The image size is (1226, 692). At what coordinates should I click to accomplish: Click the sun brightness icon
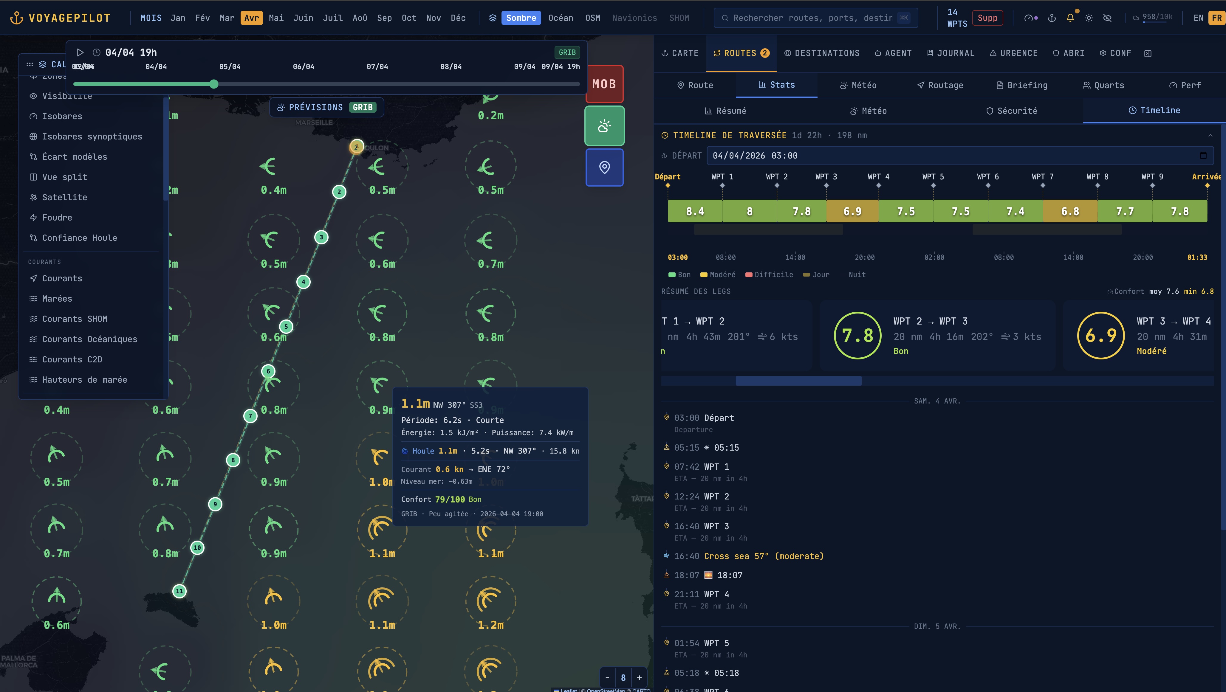pos(1089,18)
